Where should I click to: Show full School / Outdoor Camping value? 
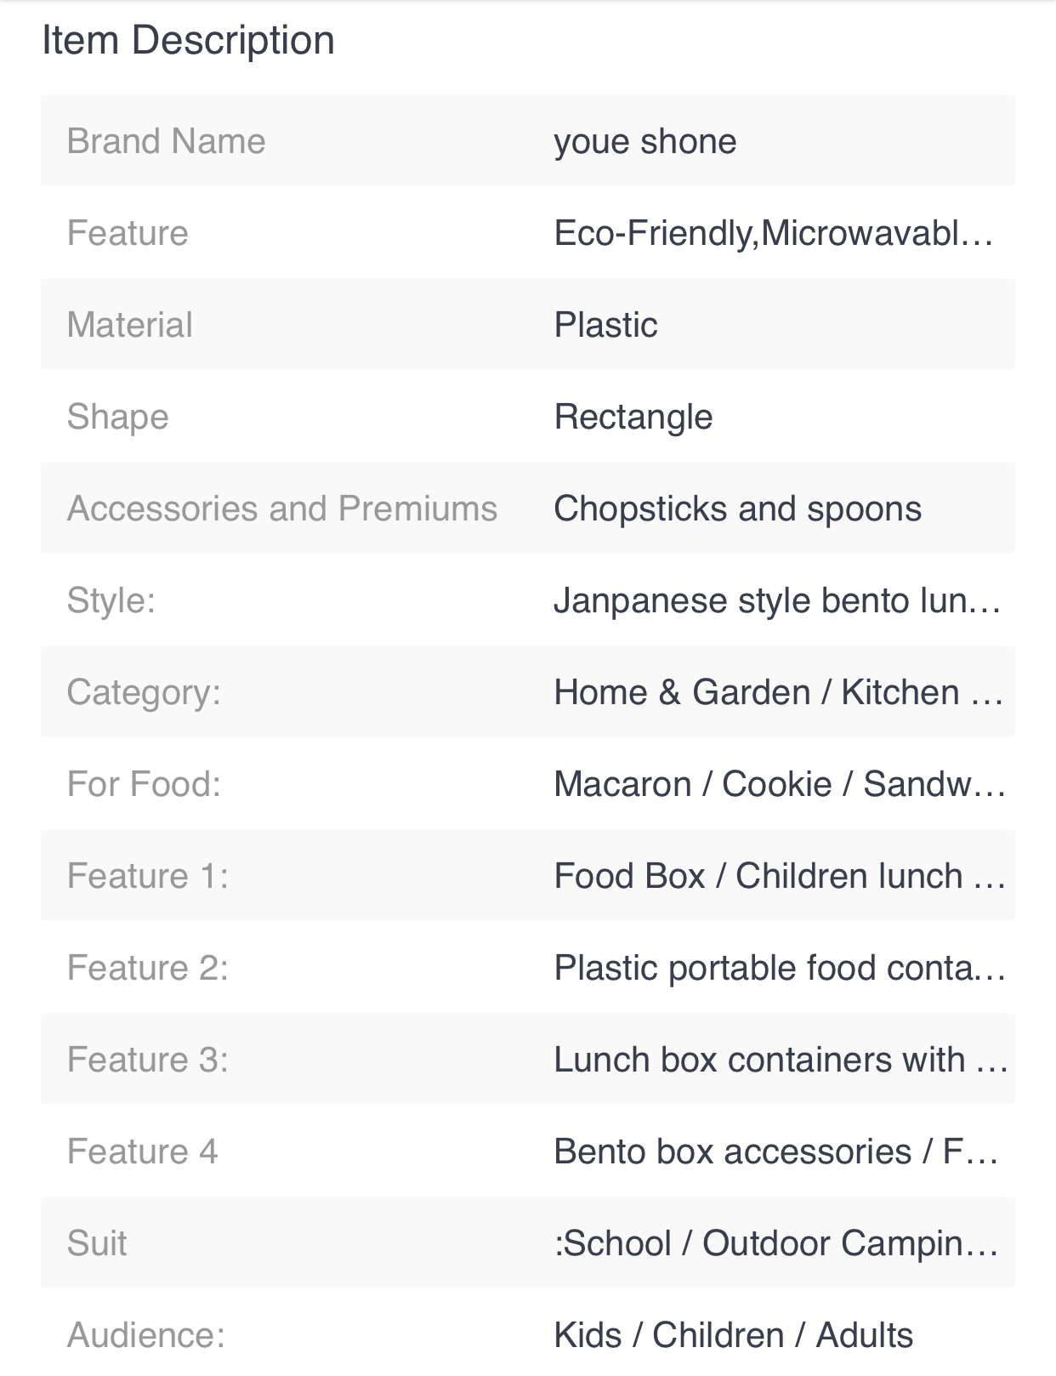click(x=776, y=1243)
